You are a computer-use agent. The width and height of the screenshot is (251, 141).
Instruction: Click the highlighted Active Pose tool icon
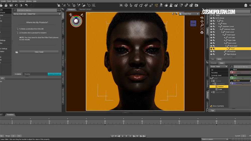pos(156,5)
